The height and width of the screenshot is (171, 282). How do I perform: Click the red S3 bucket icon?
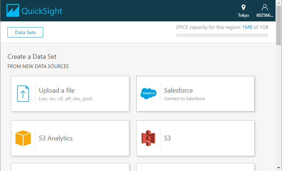pos(148,138)
